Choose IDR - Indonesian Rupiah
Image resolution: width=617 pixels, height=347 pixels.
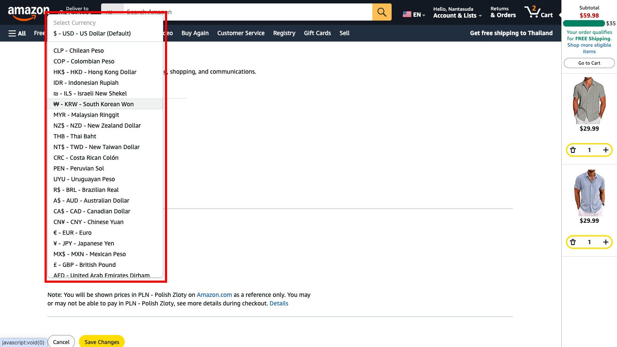[x=105, y=83]
